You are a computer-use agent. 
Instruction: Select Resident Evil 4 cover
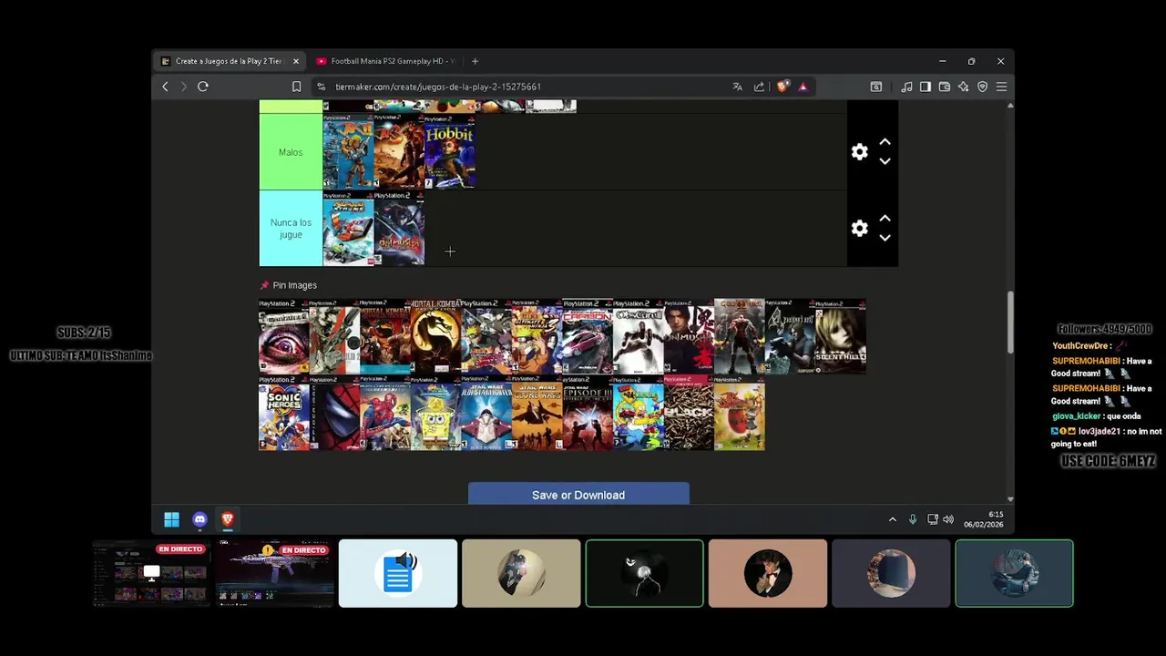[790, 337]
